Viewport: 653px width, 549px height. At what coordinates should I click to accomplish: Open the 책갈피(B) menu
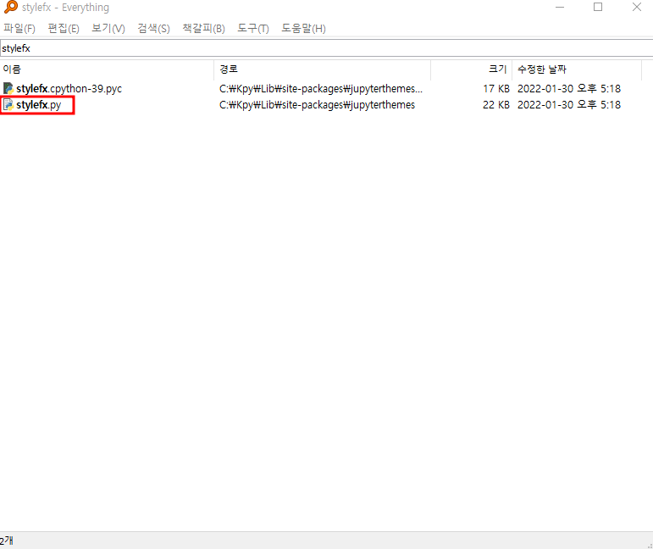[203, 28]
